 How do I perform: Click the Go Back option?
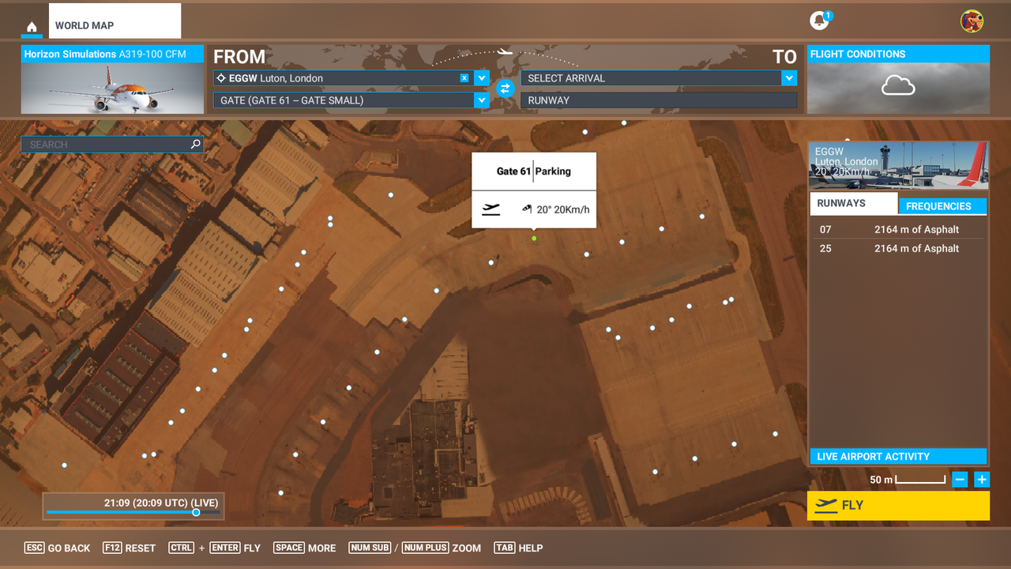(x=58, y=548)
